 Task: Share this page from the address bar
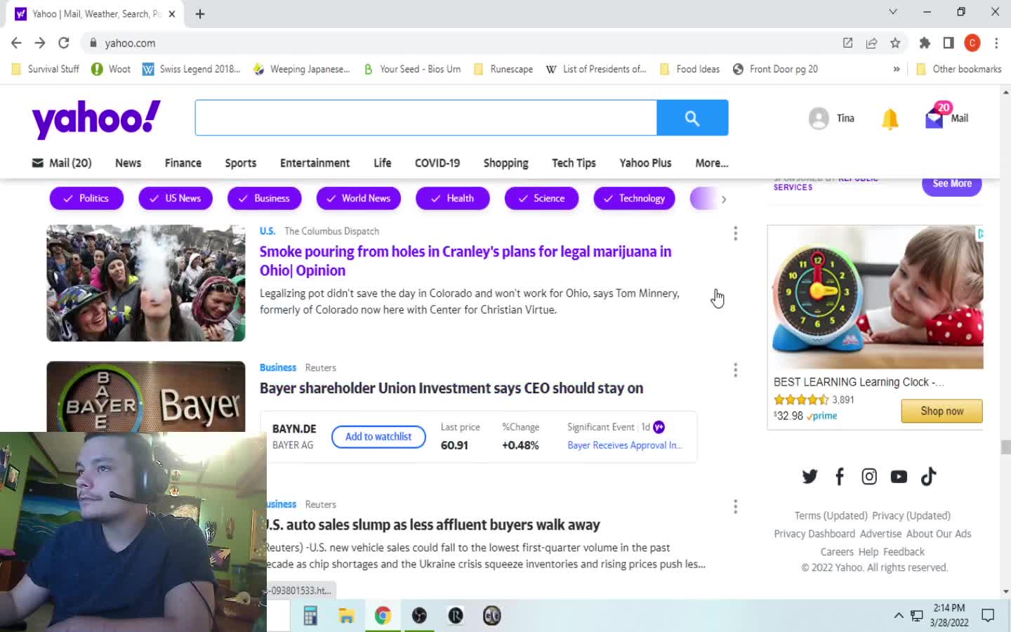pyautogui.click(x=871, y=43)
